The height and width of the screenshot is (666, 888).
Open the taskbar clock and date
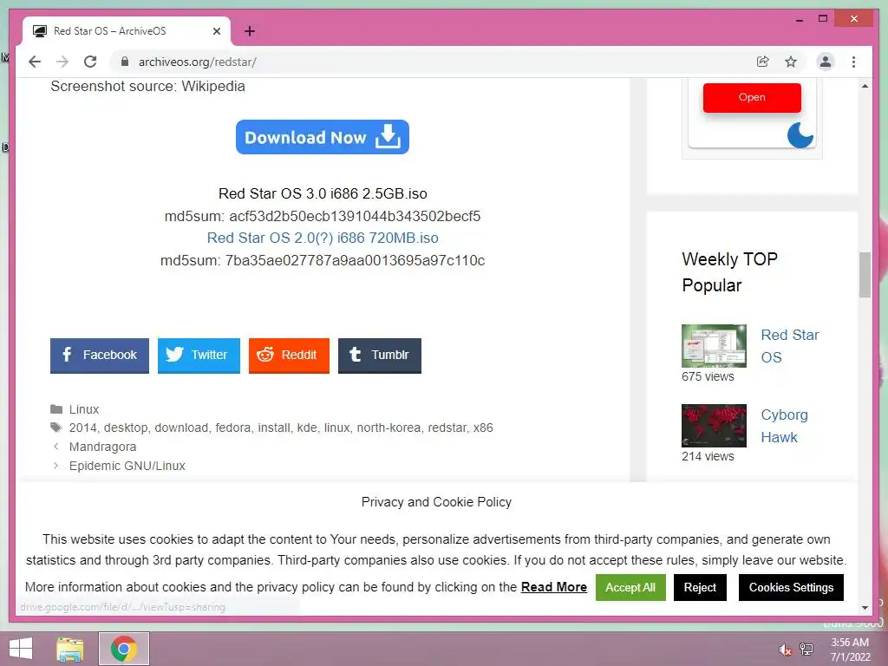(850, 650)
